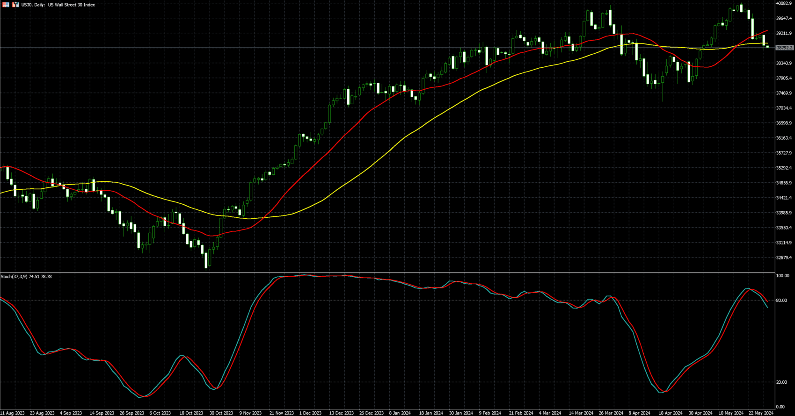Click the most recent candlestick on the chart
The height and width of the screenshot is (416, 795).
(x=767, y=46)
